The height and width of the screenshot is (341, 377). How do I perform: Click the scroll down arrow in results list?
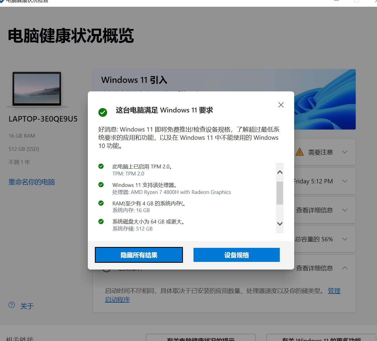pos(280,224)
